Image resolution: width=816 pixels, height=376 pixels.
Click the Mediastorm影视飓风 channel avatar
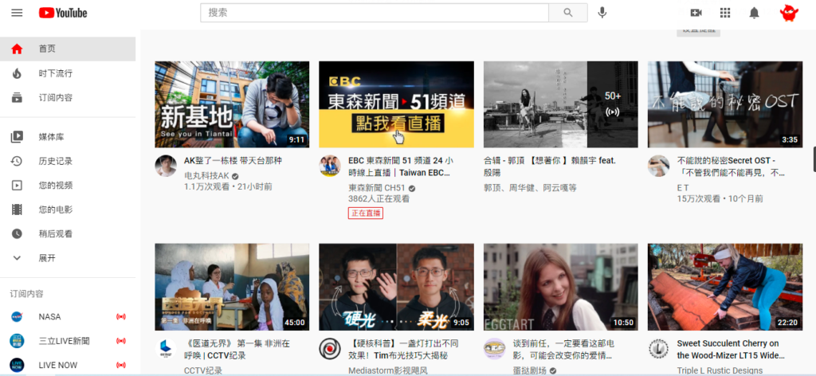tap(329, 348)
